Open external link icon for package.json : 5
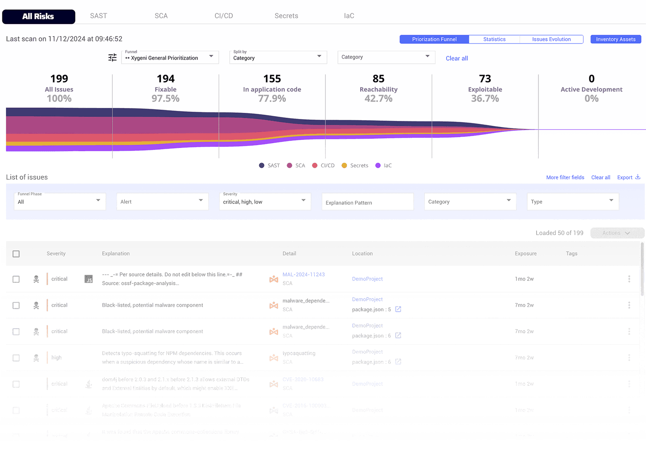 [x=398, y=309]
